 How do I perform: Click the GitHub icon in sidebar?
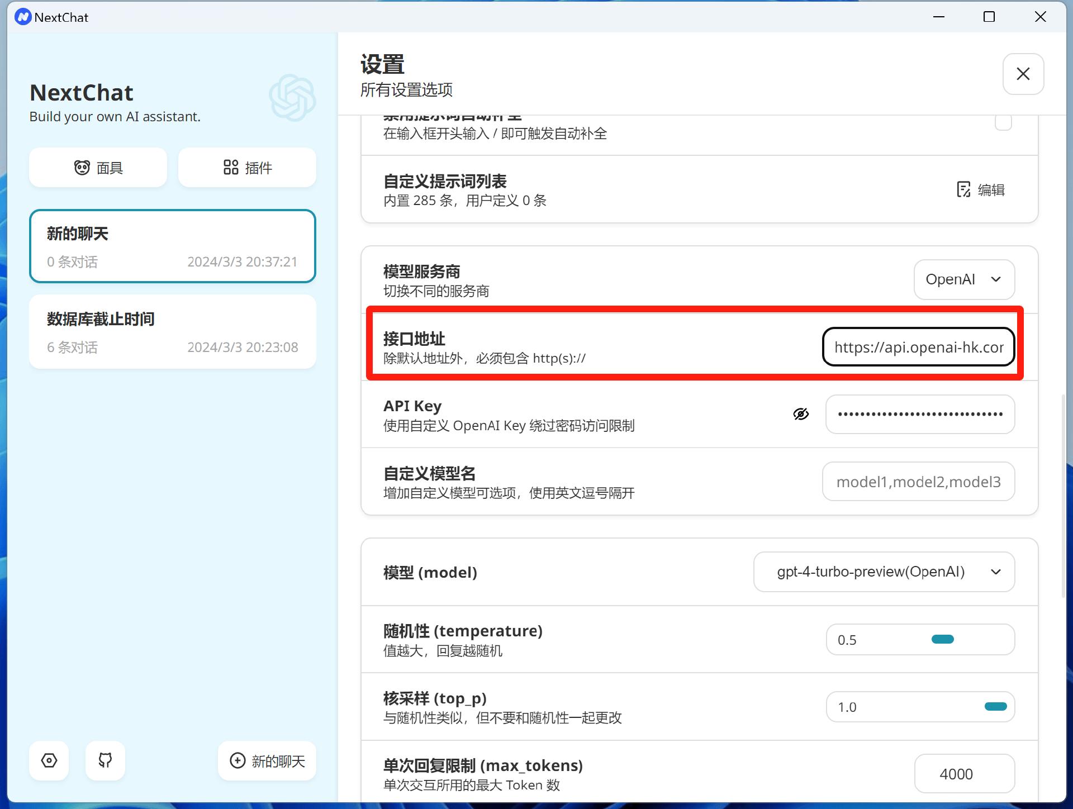[105, 760]
